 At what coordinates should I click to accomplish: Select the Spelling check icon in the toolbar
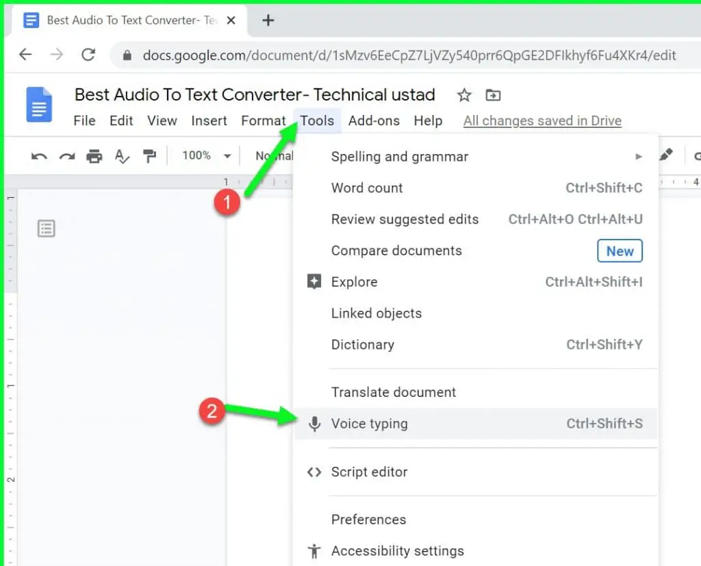[x=122, y=156]
